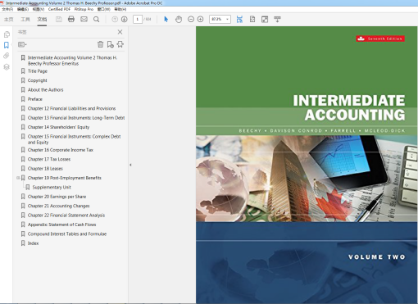
Task: Expand Chapter 19 Post-Employment Benefits bookmark
Action: 18,178
